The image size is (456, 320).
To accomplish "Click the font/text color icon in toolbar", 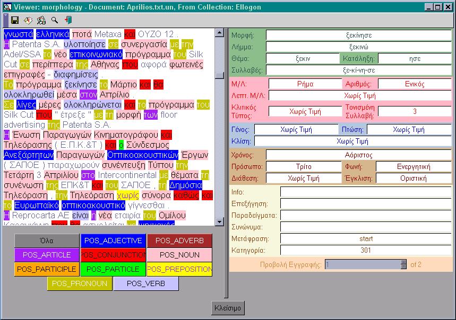I will [x=28, y=20].
